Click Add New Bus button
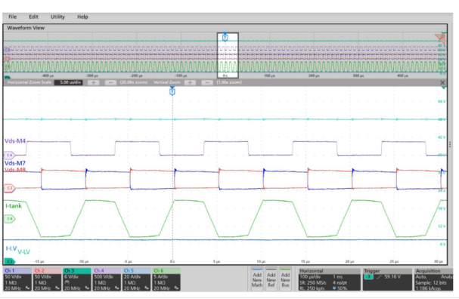 pos(285,279)
